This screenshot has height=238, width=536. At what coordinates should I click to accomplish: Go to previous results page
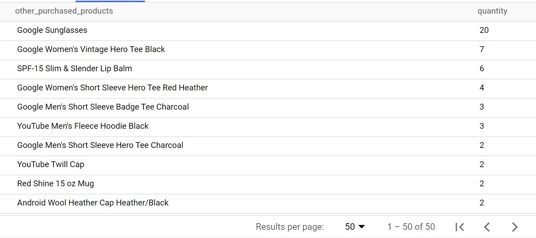pos(487,227)
